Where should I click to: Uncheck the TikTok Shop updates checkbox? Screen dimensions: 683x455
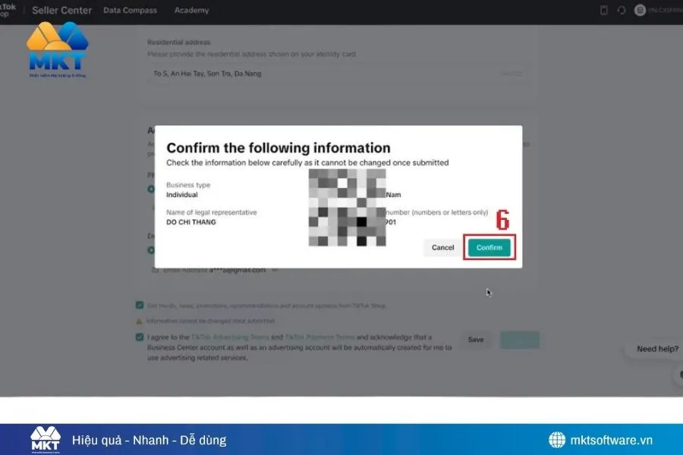(x=139, y=306)
